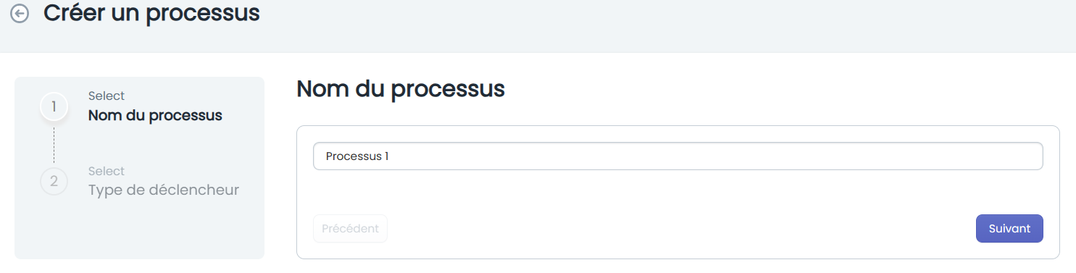Go back using the circled arrow icon

[x=20, y=14]
